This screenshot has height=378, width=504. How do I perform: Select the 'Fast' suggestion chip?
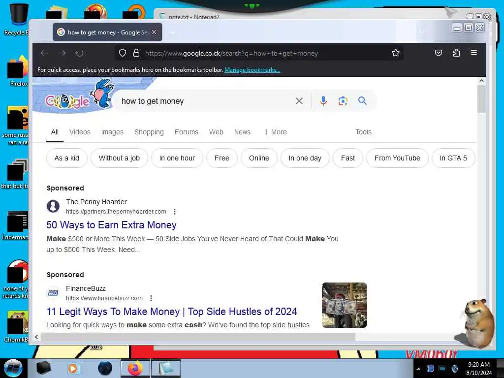348,158
